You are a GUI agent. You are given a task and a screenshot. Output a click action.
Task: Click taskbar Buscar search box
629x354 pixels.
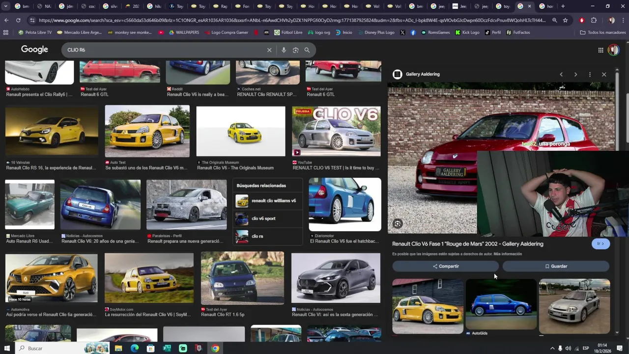coord(61,348)
